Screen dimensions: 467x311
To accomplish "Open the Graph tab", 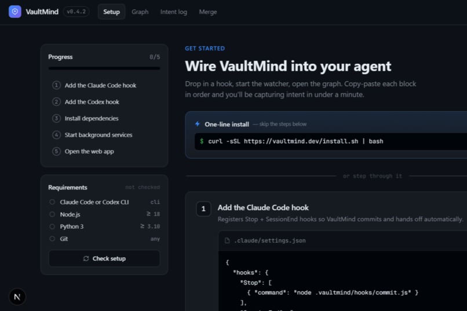I will click(140, 12).
